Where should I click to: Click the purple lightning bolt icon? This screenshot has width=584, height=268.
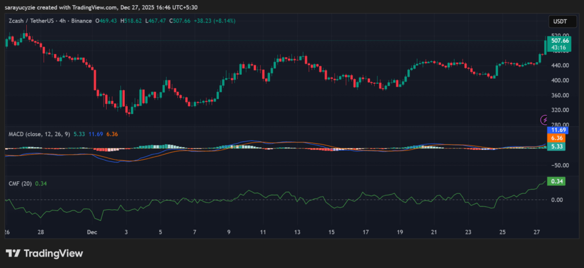point(545,120)
